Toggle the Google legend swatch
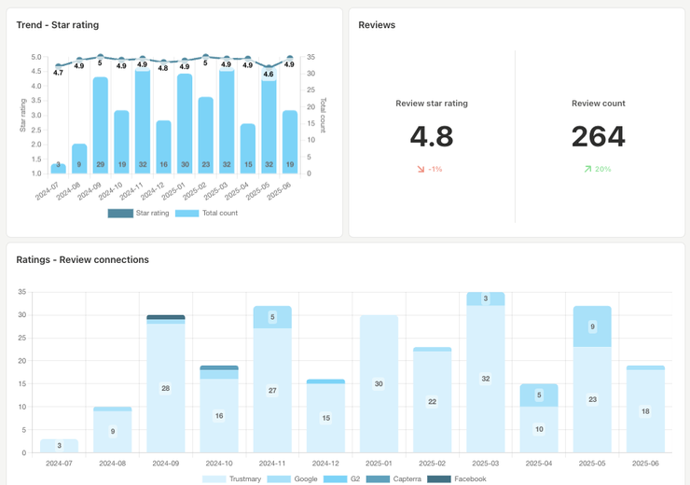 pyautogui.click(x=279, y=479)
